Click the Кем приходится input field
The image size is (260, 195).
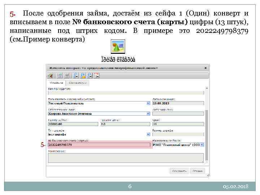point(126,93)
